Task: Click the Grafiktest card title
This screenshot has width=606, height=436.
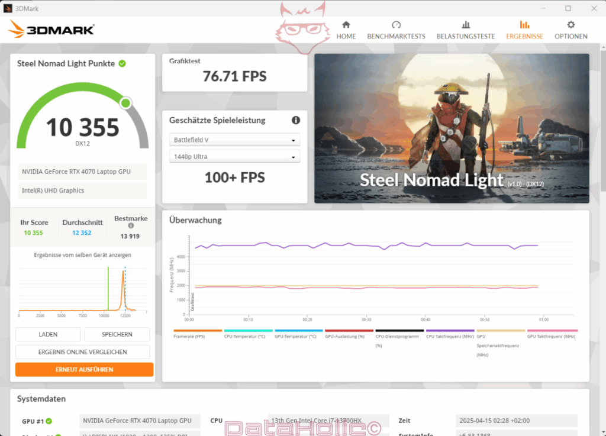Action: (x=185, y=61)
